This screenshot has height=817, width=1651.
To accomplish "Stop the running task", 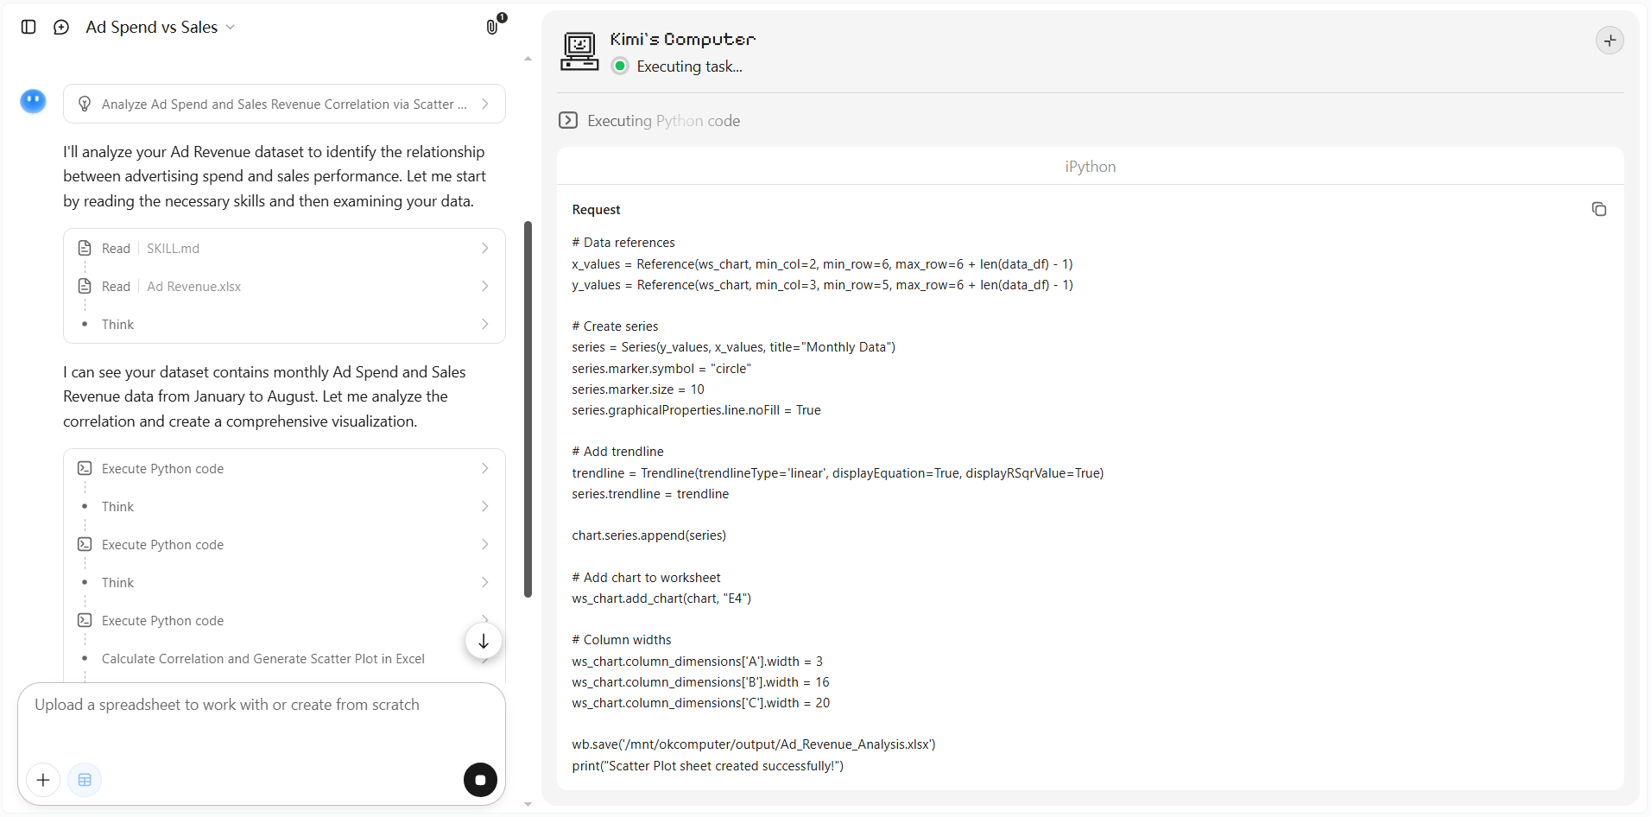I will tap(480, 780).
